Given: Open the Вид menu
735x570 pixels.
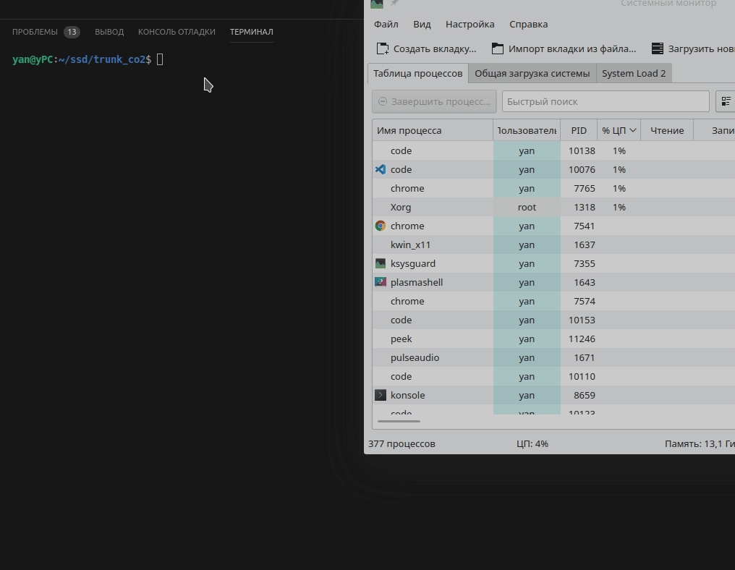Looking at the screenshot, I should click(x=422, y=24).
